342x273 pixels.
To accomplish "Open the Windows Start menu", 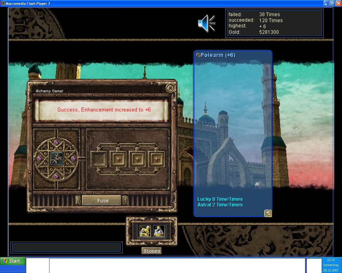I will tap(13, 261).
